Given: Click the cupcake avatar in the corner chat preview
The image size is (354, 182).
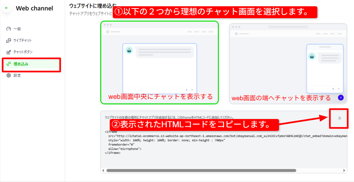Looking at the screenshot, I should pos(312,56).
